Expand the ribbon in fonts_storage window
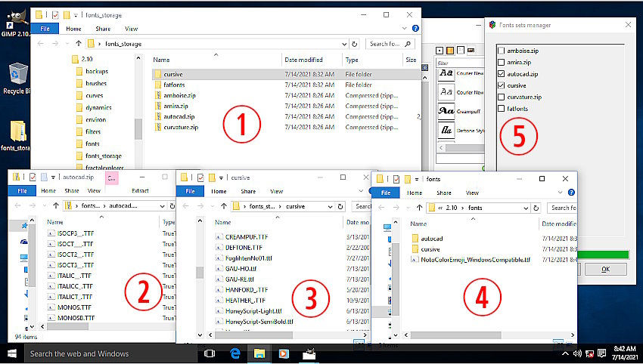643x364 pixels. 404,29
